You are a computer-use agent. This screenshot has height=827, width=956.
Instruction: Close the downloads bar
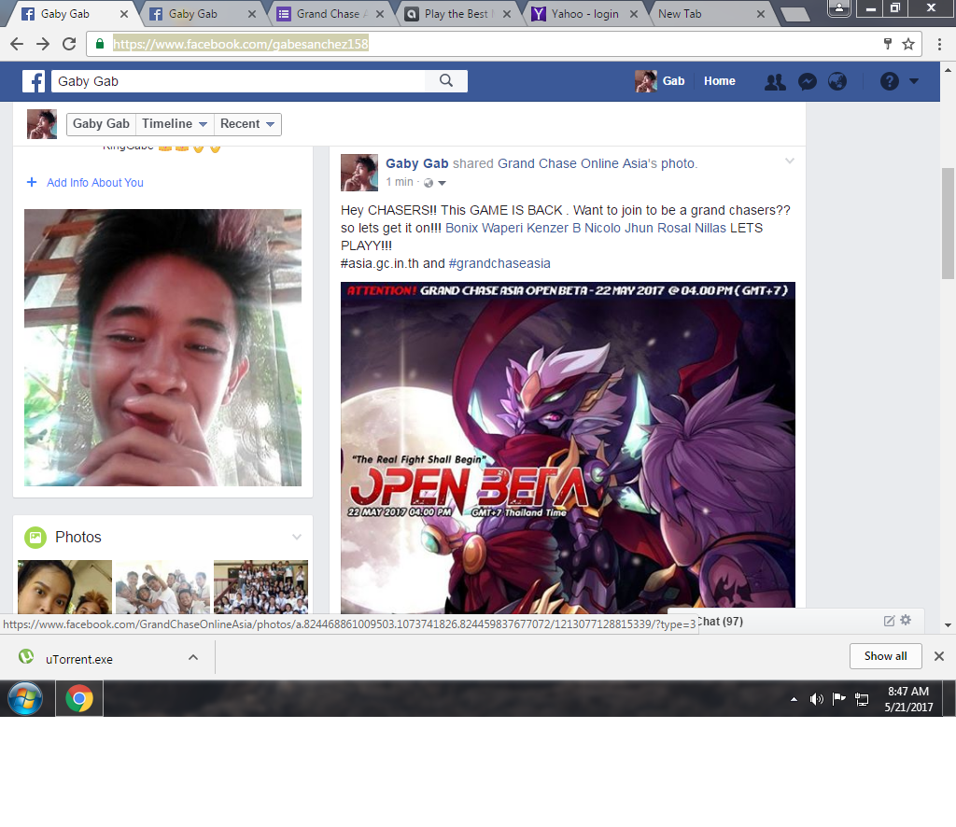tap(939, 656)
